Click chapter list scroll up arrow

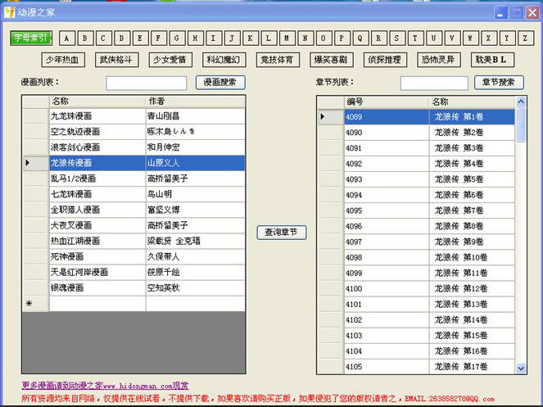521,102
